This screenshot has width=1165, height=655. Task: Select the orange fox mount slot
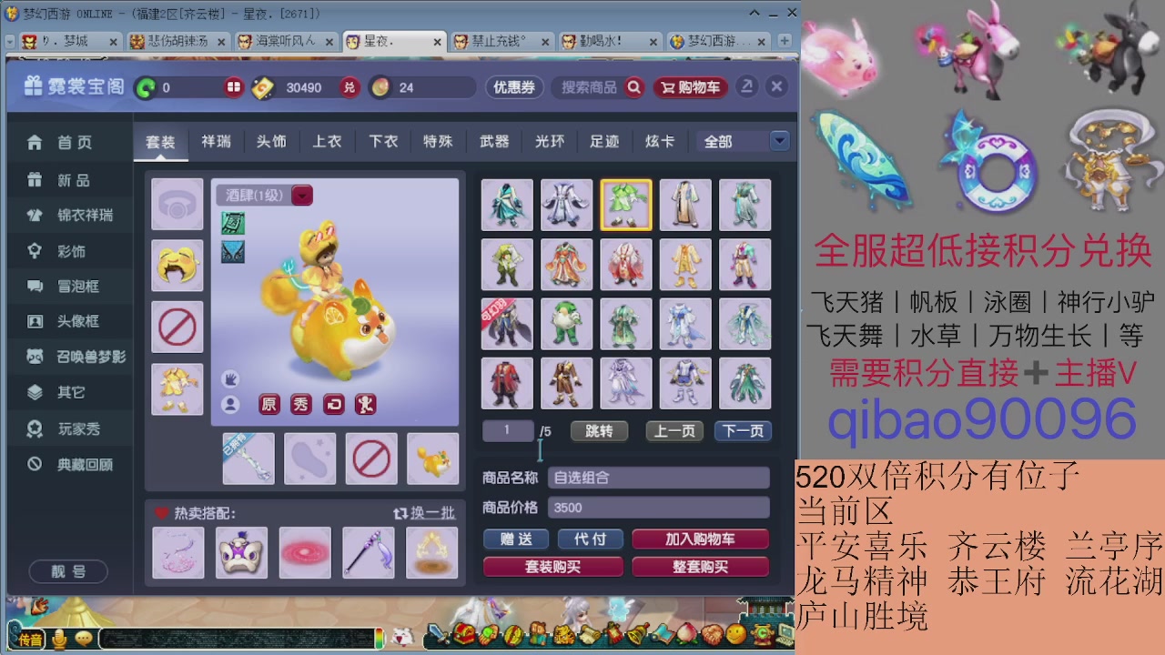432,458
